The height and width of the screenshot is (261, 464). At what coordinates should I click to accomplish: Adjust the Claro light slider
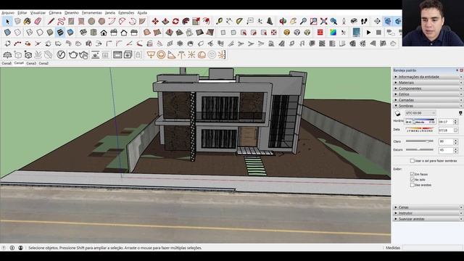(x=420, y=141)
